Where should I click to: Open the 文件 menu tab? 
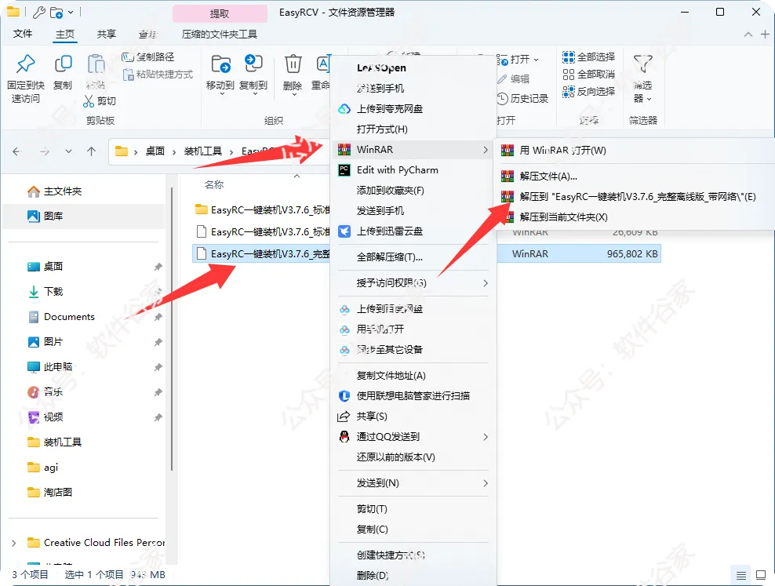[x=23, y=34]
